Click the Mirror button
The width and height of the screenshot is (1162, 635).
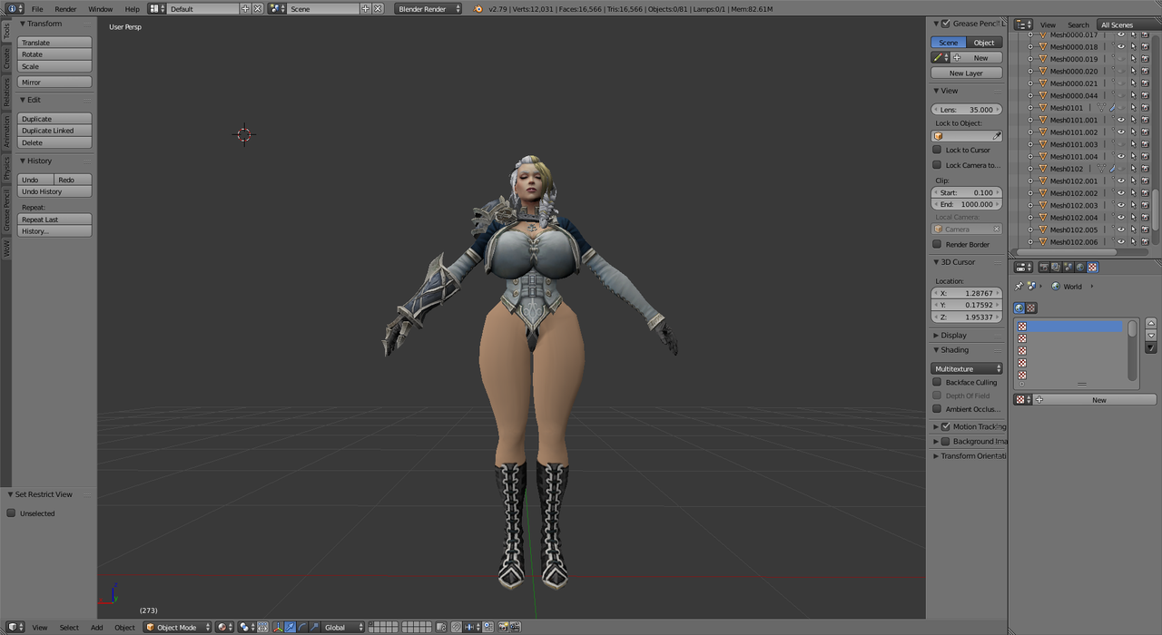coord(54,82)
